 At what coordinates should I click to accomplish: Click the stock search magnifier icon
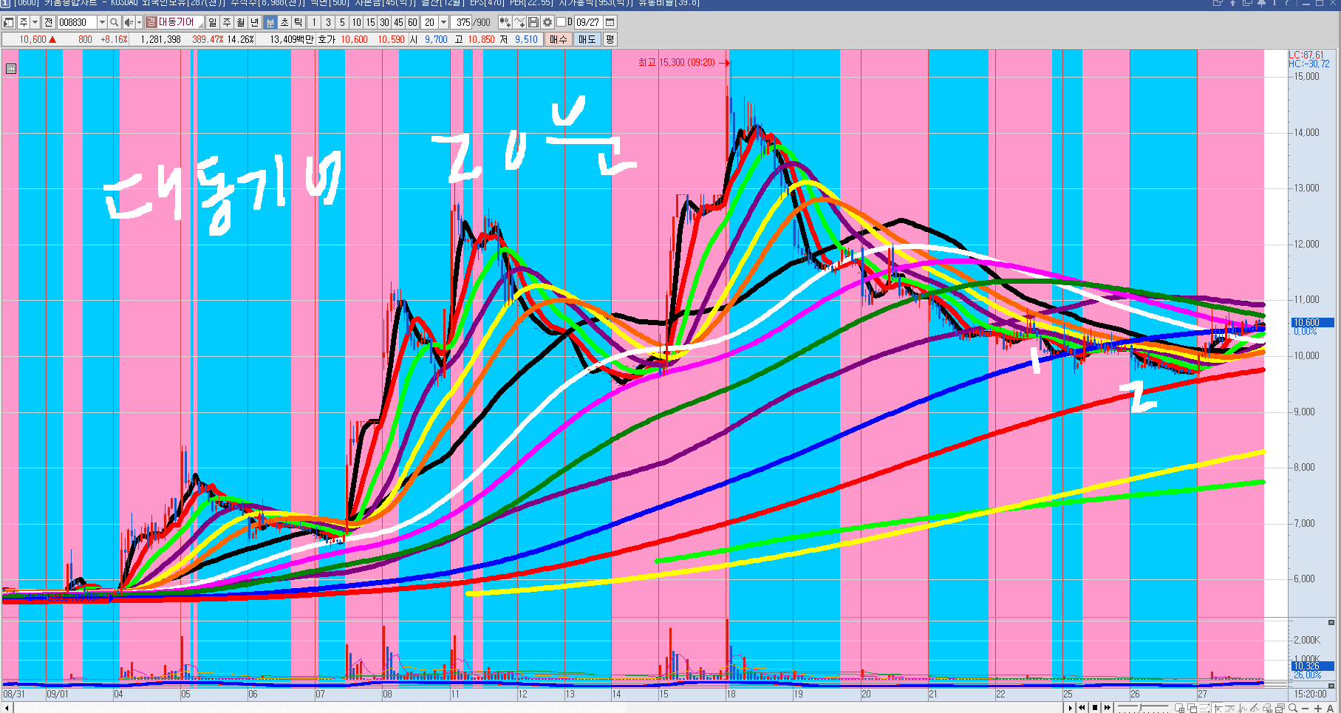(x=115, y=22)
